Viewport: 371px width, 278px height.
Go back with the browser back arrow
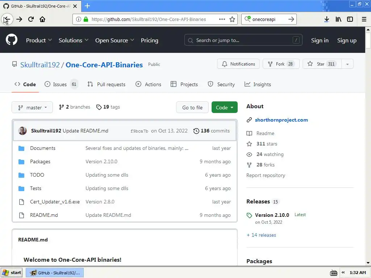click(x=7, y=20)
